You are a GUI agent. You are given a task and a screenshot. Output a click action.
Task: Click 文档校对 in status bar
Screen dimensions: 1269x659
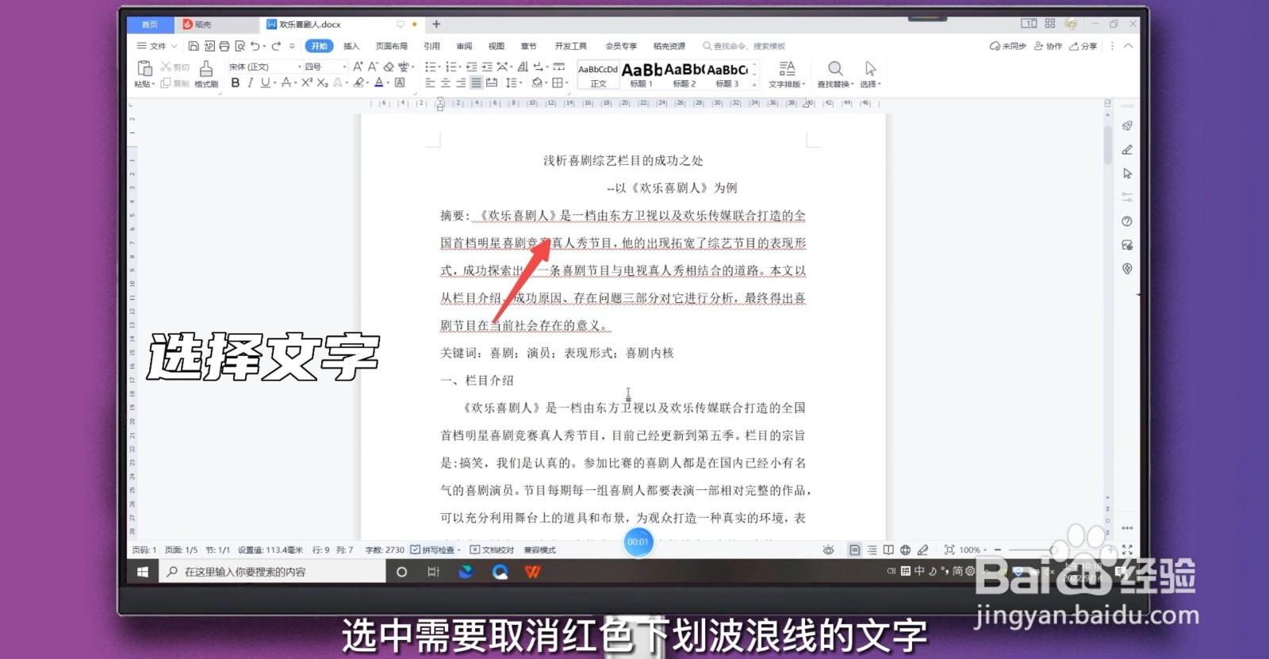click(492, 550)
